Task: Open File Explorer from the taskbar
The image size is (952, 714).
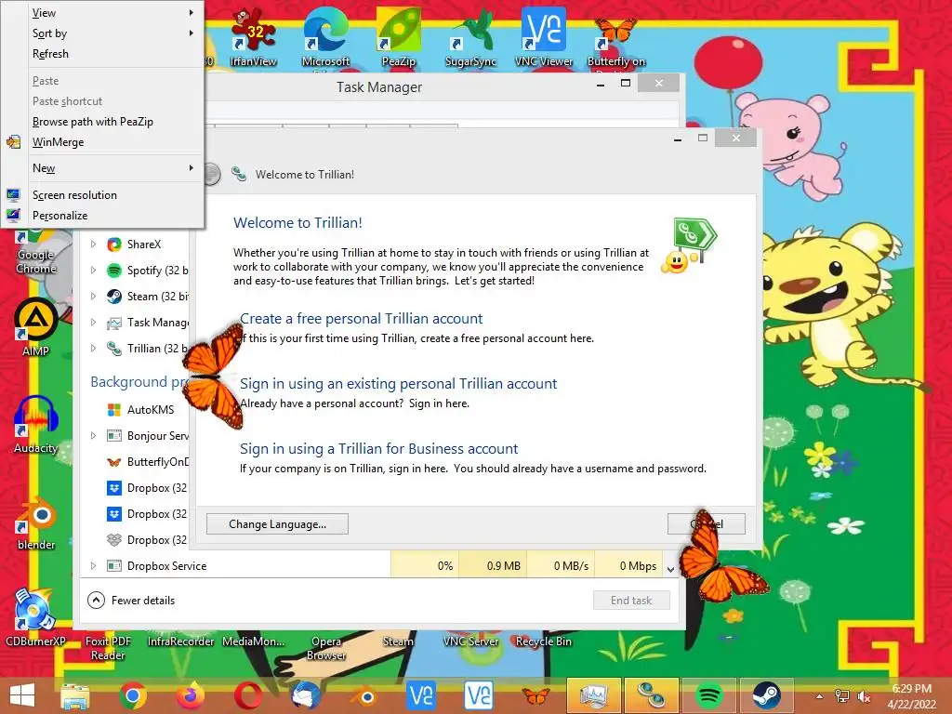Action: (74, 695)
